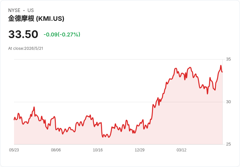Click the latest endpoint of the price line
Viewport: 240px width, 167px height.
pyautogui.click(x=222, y=72)
